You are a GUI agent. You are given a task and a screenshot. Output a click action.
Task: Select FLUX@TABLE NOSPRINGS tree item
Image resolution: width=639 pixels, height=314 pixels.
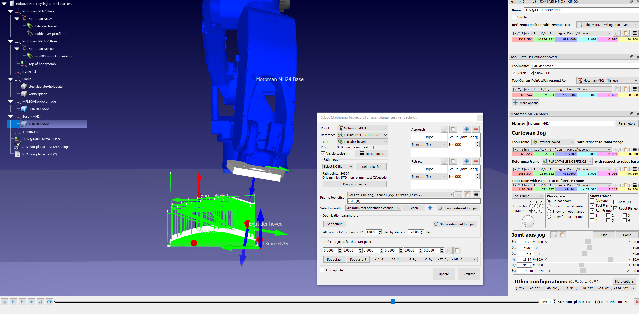point(41,139)
